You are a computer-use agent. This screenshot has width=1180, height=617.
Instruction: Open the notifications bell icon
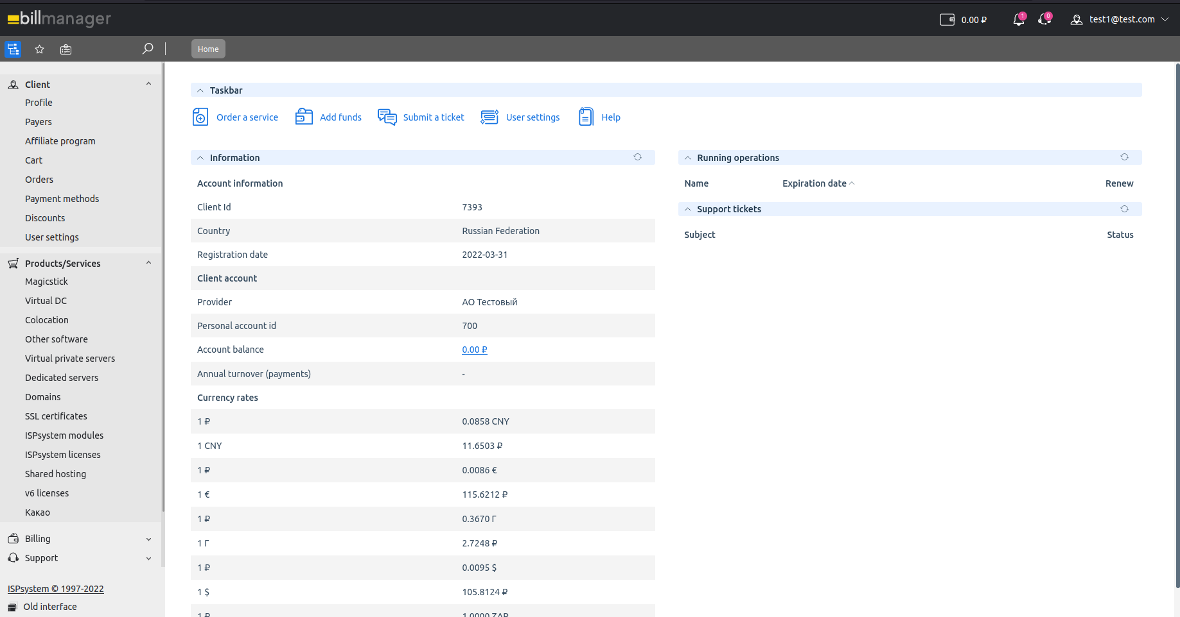[x=1019, y=20]
